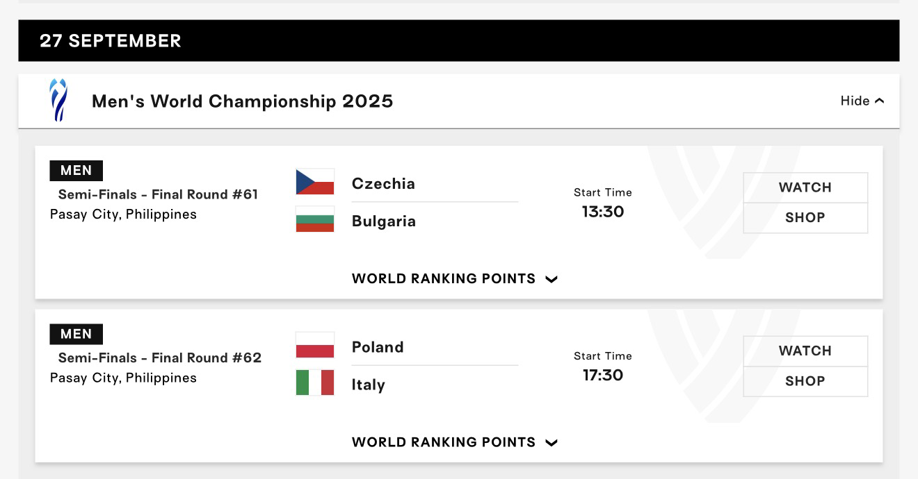This screenshot has width=918, height=479.
Task: Expand World Ranking Points for Poland vs Italy
Action: tap(455, 443)
